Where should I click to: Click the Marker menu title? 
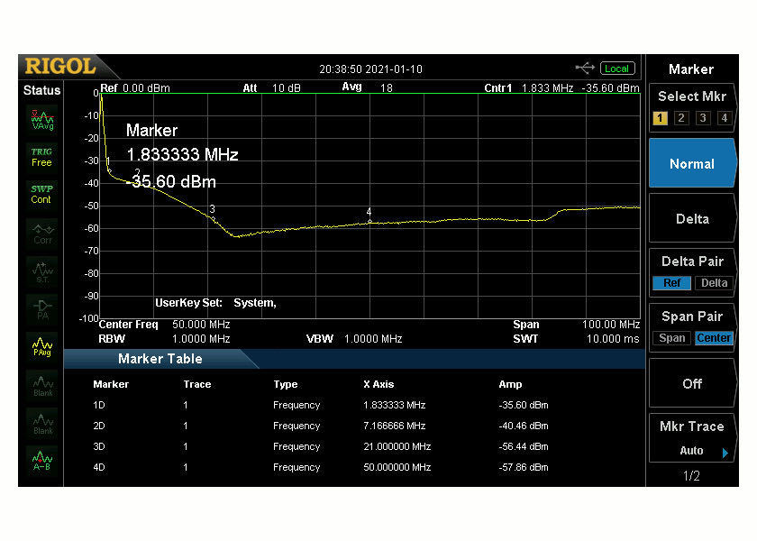691,69
